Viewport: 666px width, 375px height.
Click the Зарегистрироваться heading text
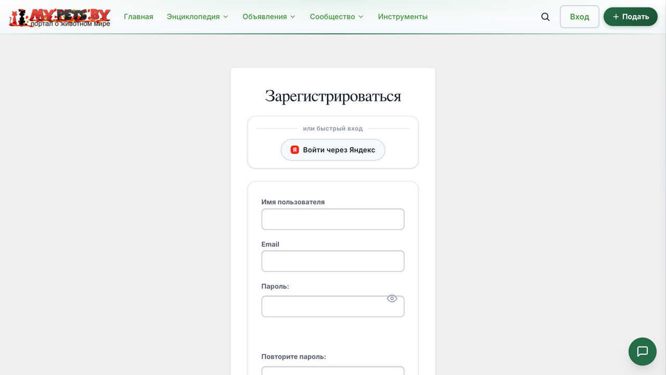(x=333, y=96)
